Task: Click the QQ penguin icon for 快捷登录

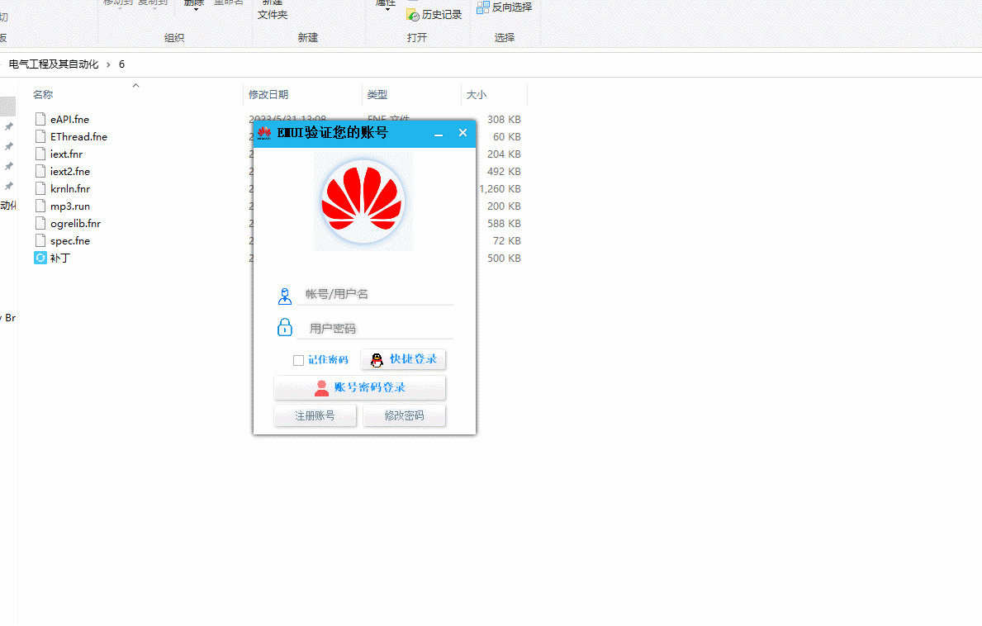Action: click(x=377, y=359)
